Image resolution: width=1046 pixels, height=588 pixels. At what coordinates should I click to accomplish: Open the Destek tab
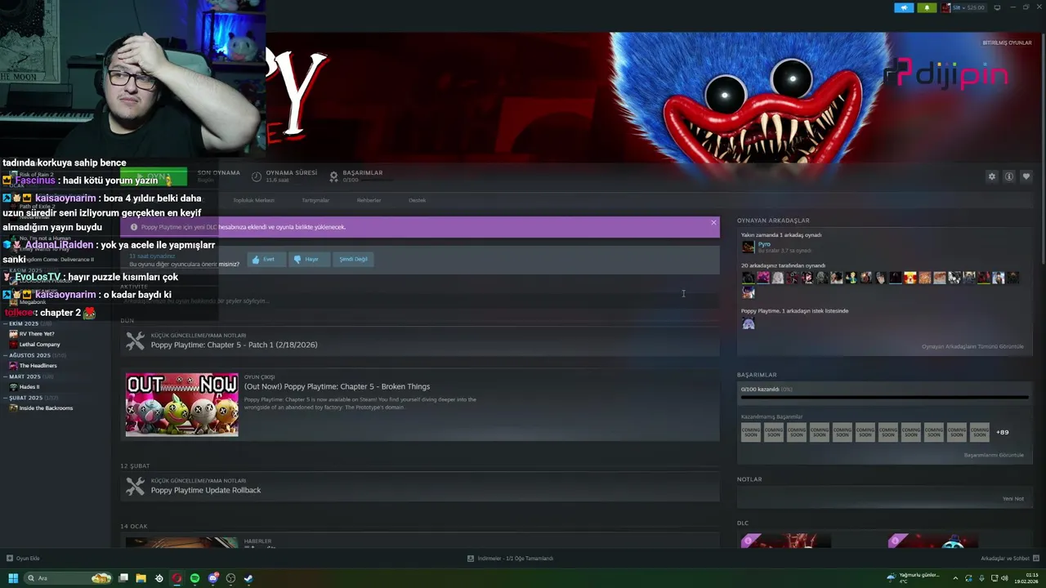(x=417, y=200)
